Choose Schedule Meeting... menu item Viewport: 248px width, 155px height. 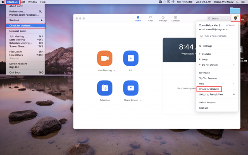click(25, 43)
